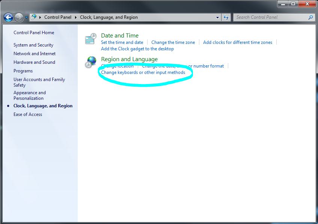Open the Date and Time heading
318x224 pixels.
point(120,36)
